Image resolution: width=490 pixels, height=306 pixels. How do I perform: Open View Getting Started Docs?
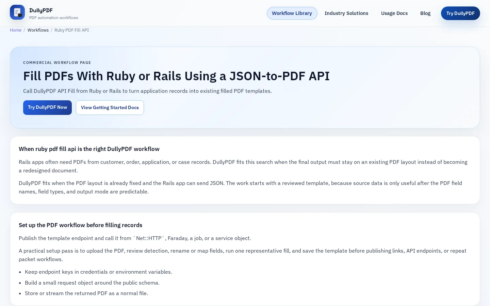click(x=110, y=107)
